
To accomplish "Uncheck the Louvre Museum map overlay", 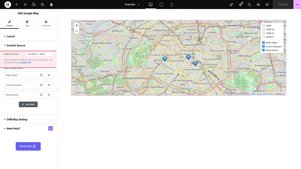I will coord(263,46).
